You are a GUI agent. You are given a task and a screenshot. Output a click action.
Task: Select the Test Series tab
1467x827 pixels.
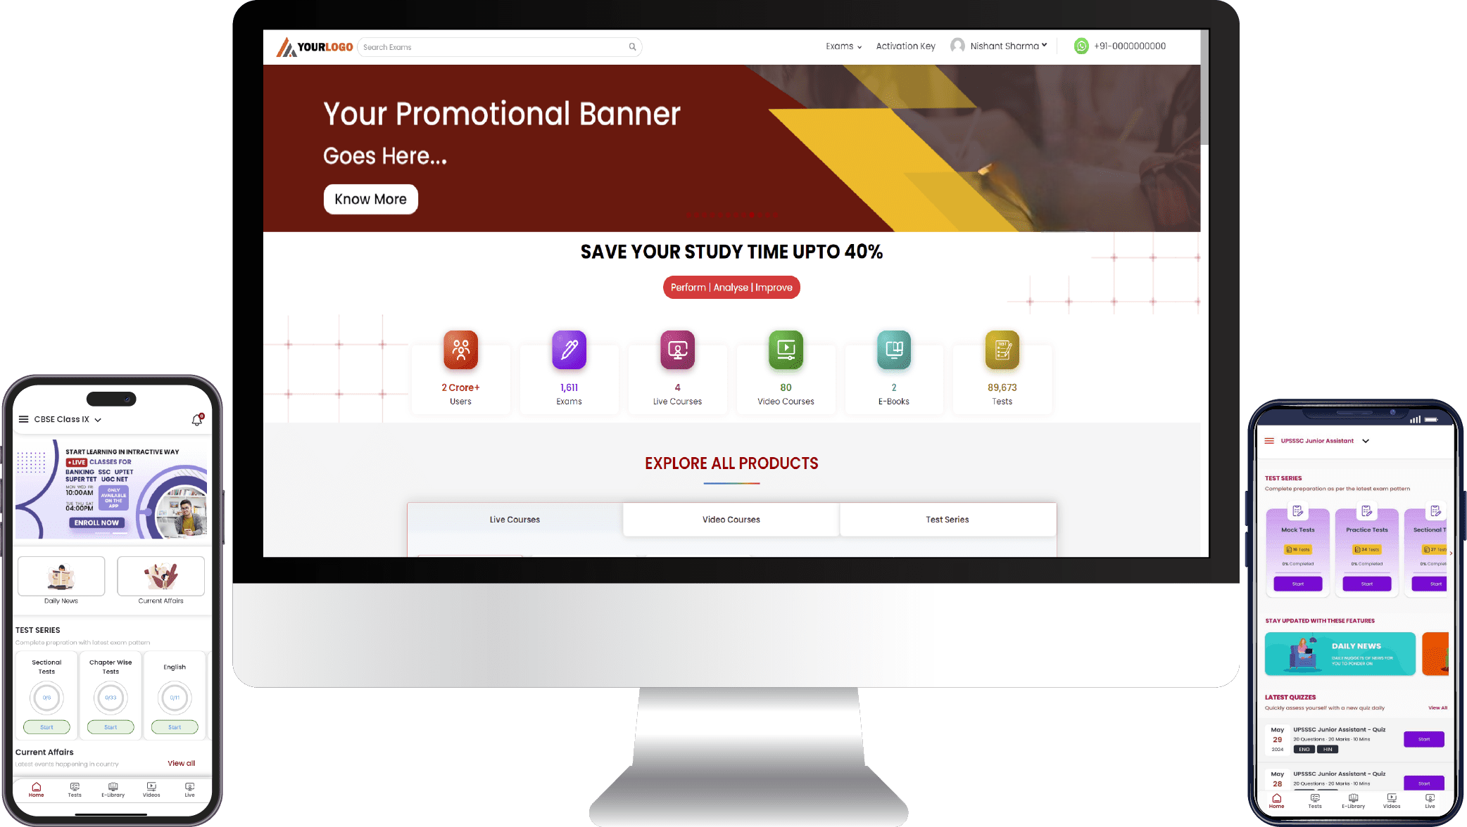tap(946, 519)
